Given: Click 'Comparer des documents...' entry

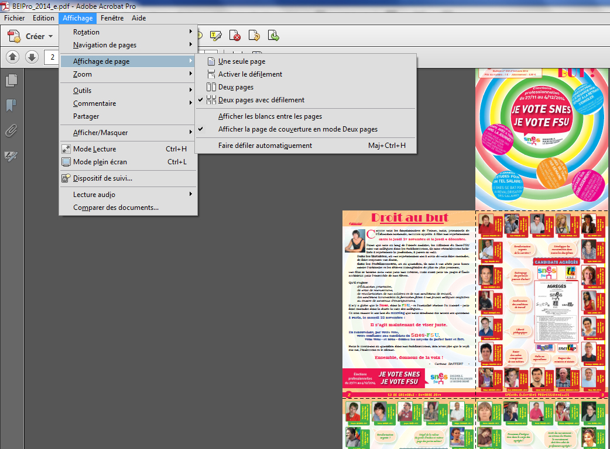Looking at the screenshot, I should 115,208.
